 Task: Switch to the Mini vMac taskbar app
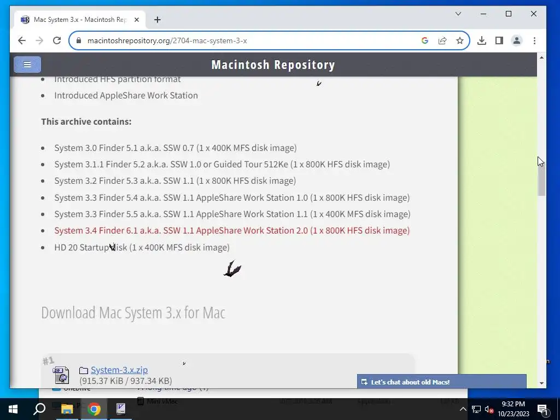[x=121, y=409]
